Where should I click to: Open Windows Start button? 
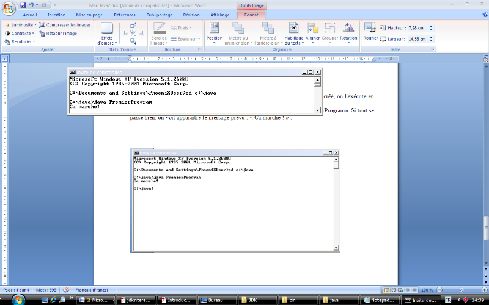coord(18,300)
